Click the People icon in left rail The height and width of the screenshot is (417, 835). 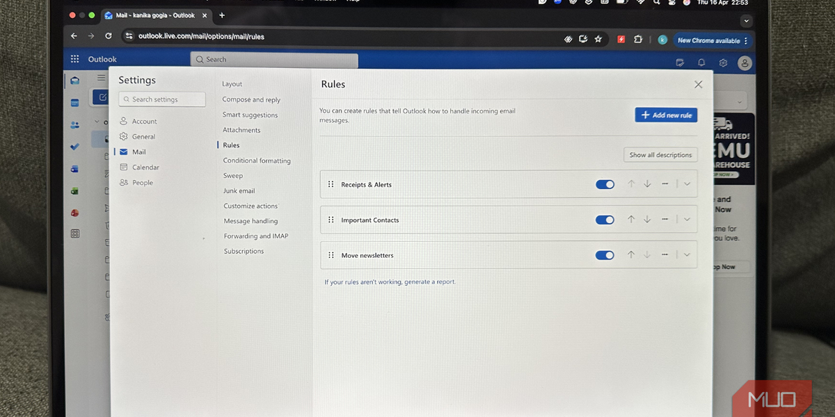[x=74, y=125]
